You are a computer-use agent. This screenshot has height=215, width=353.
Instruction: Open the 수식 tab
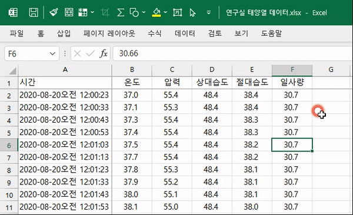pyautogui.click(x=155, y=33)
